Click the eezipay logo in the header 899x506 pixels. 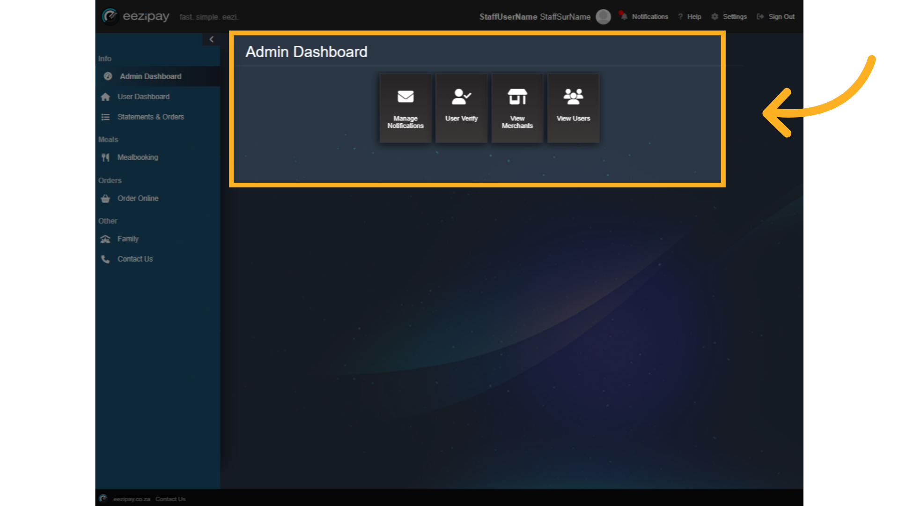point(135,16)
